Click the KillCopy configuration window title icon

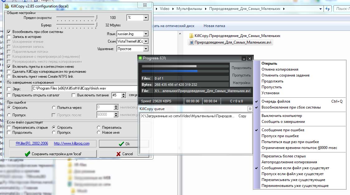[x=7, y=6]
